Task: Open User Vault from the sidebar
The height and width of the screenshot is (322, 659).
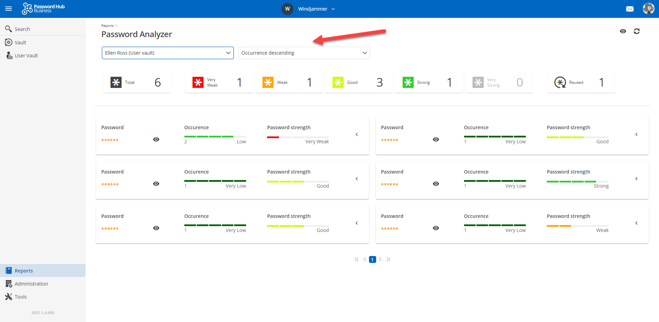Action: pyautogui.click(x=26, y=56)
